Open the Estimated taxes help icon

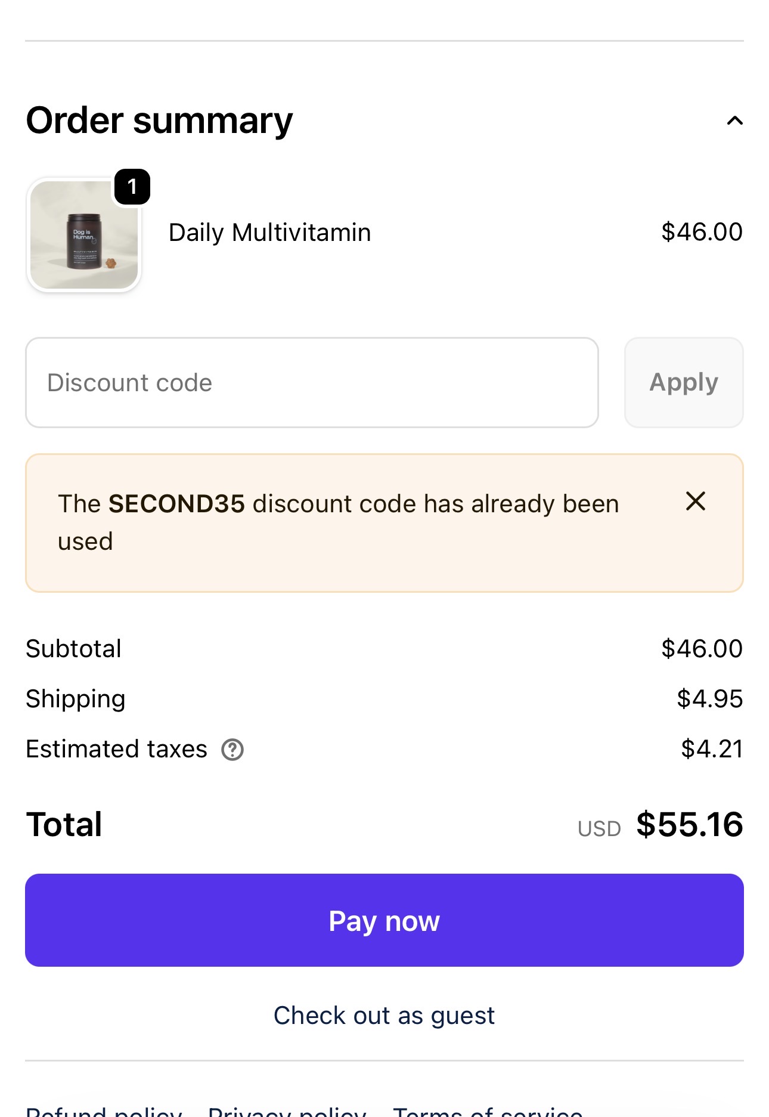(232, 750)
